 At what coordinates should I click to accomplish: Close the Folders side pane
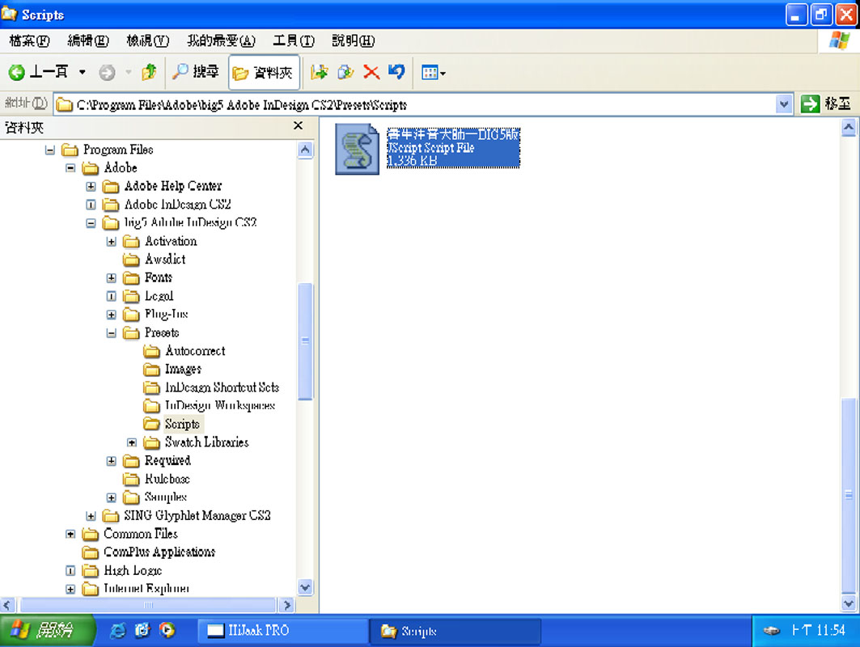point(298,126)
